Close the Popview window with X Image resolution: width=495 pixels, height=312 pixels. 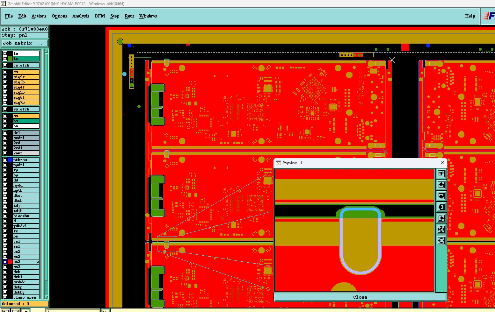click(442, 163)
